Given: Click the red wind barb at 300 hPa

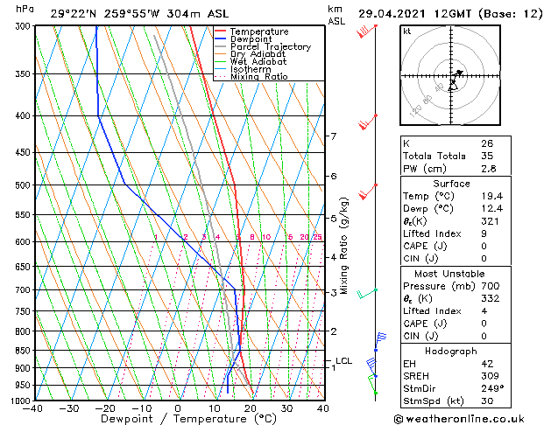Looking at the screenshot, I should [x=367, y=31].
